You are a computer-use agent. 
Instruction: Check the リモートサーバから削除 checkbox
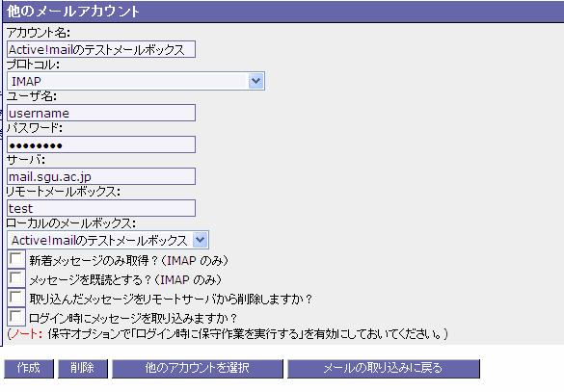[16, 298]
